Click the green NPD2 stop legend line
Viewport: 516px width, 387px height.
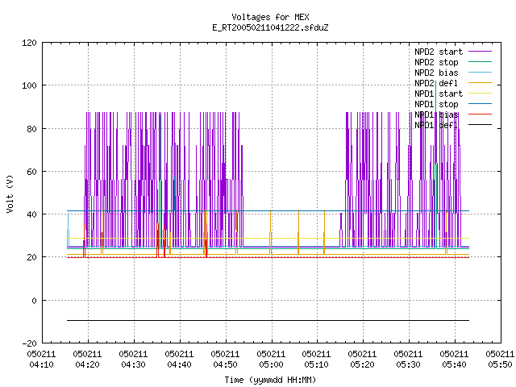pyautogui.click(x=481, y=61)
